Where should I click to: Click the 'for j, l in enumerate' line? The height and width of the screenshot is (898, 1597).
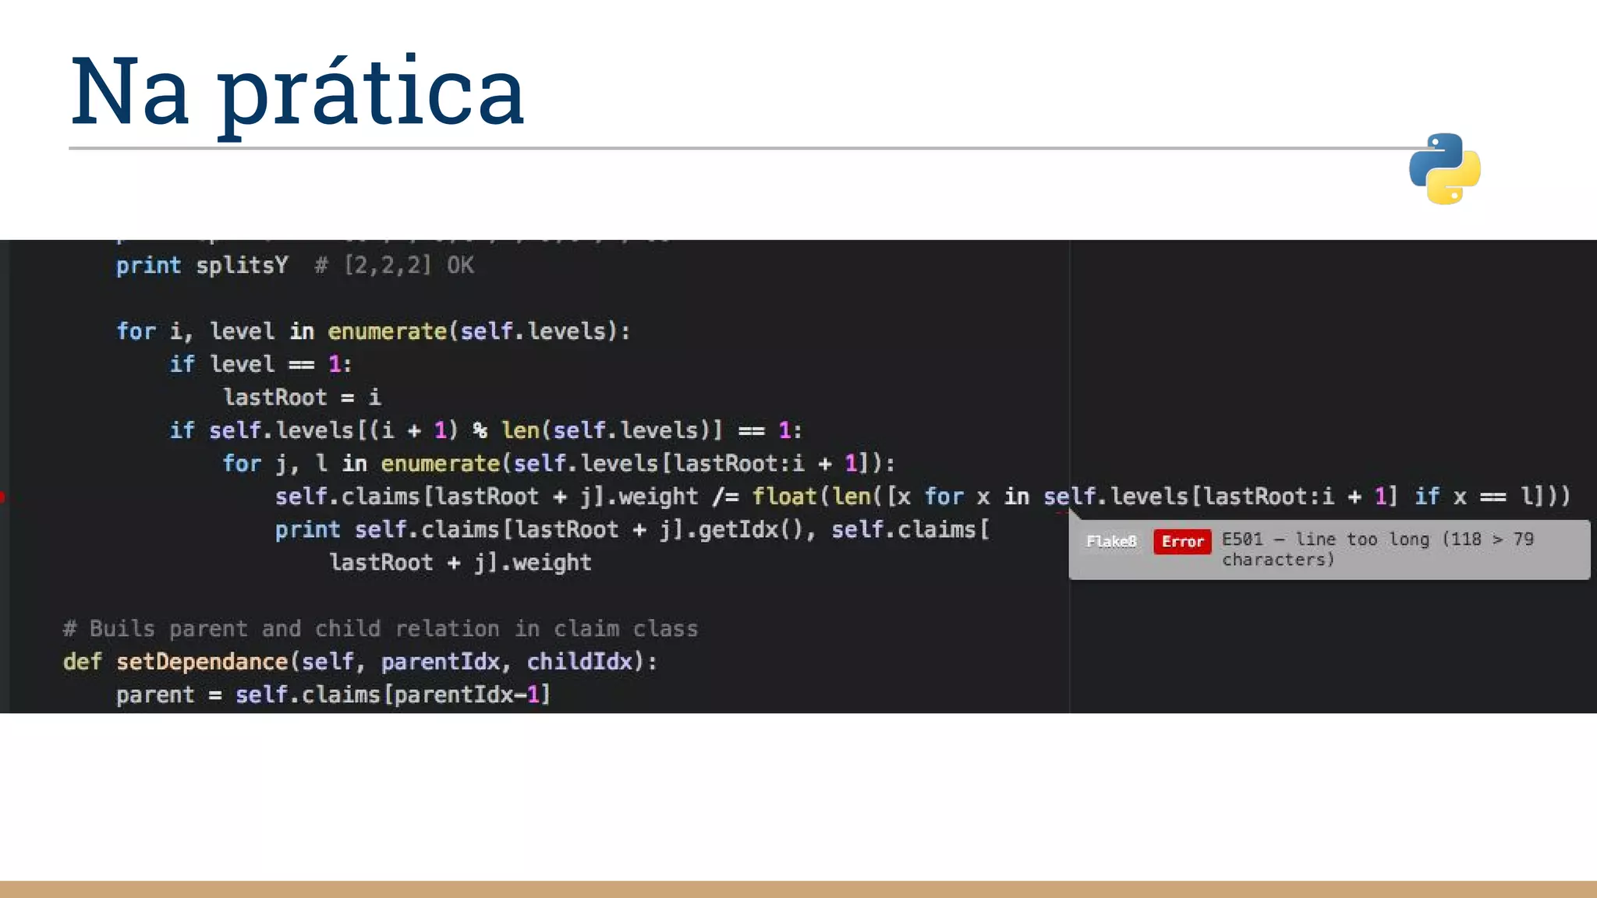[x=558, y=464]
